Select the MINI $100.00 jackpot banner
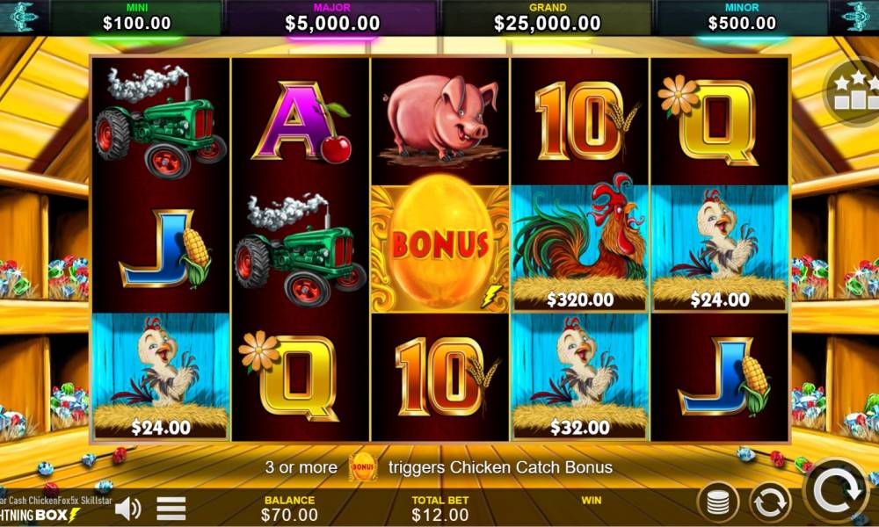Viewport: 879px width, 527px height. point(136,18)
